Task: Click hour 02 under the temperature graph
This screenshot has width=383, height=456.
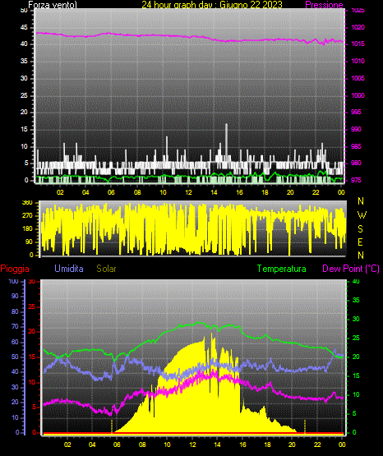Action: coord(67,444)
